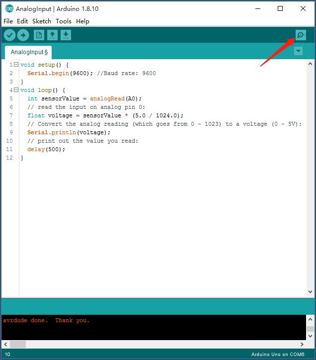Click '(5.0 / 1024.0);' on line 7
316x360 pixels.
(158, 115)
